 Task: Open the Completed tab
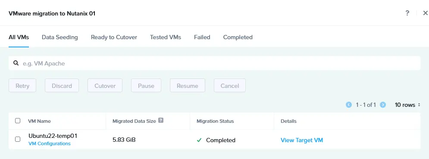click(238, 37)
